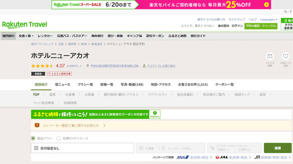Viewport: 293px width, 164px height.
Task: Click the Rakuten Travel logo
Action: pos(25,24)
